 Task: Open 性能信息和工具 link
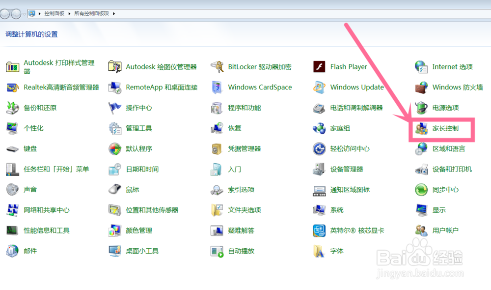coord(46,231)
